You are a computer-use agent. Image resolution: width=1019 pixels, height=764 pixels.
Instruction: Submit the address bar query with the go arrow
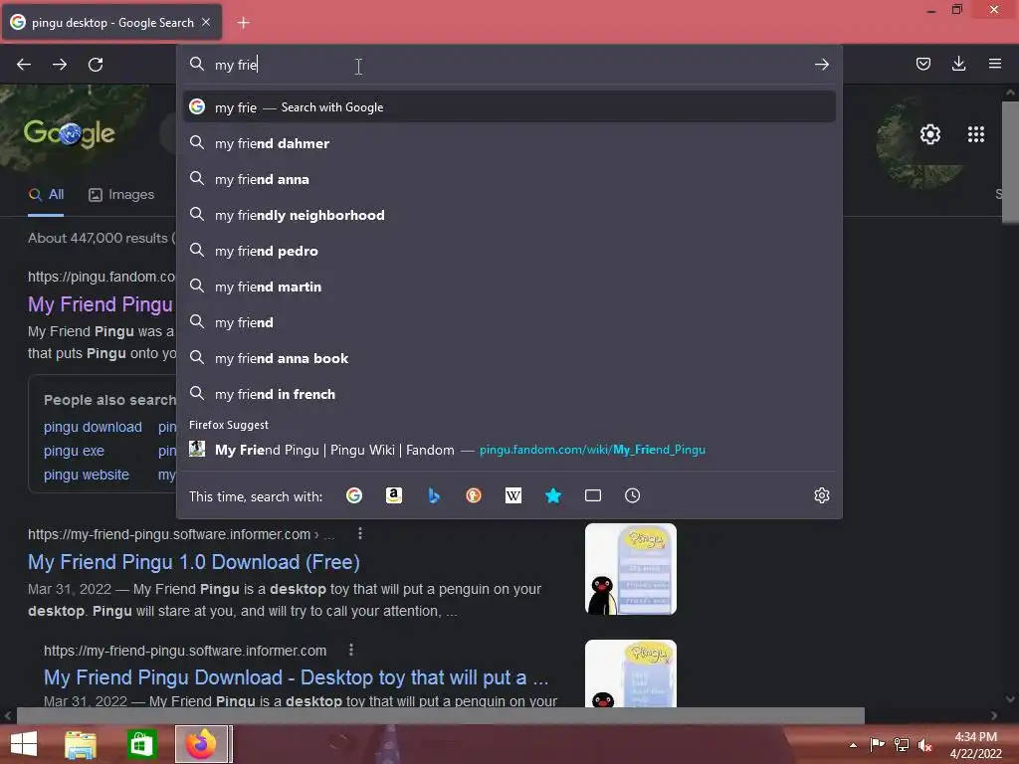[821, 65]
